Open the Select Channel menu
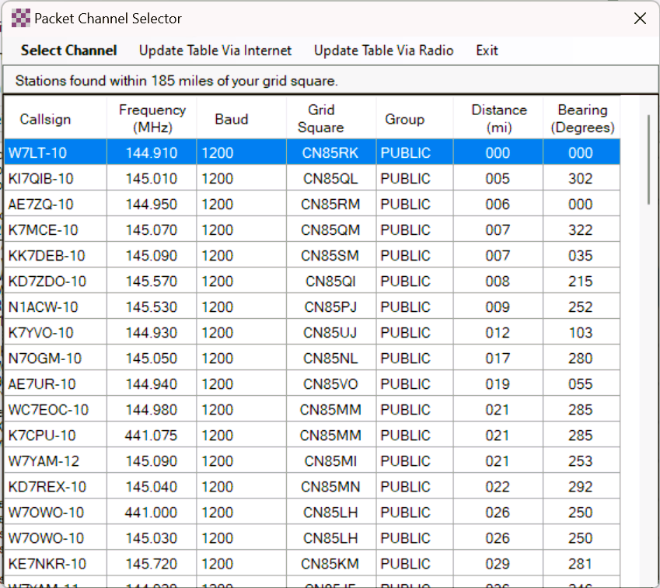The image size is (660, 588). 68,51
